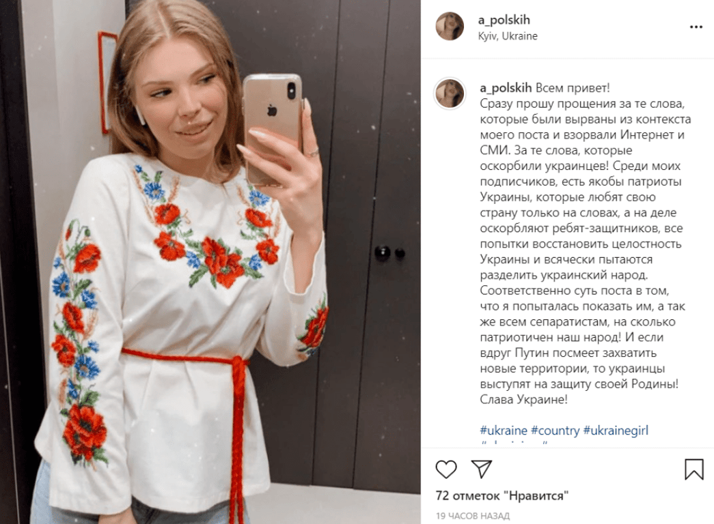
Task: View the 72 likes list
Action: coord(502,495)
